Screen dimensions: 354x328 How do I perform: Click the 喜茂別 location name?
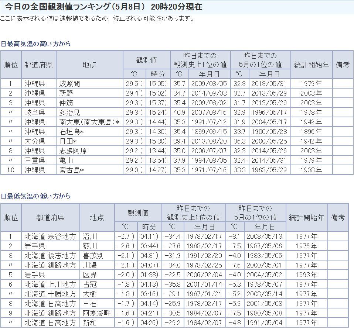pyautogui.click(x=93, y=256)
